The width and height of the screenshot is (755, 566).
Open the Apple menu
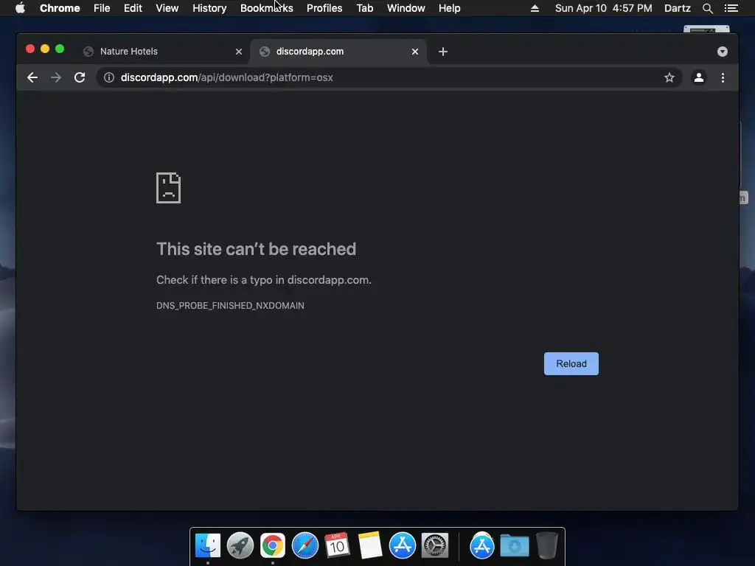[20, 8]
